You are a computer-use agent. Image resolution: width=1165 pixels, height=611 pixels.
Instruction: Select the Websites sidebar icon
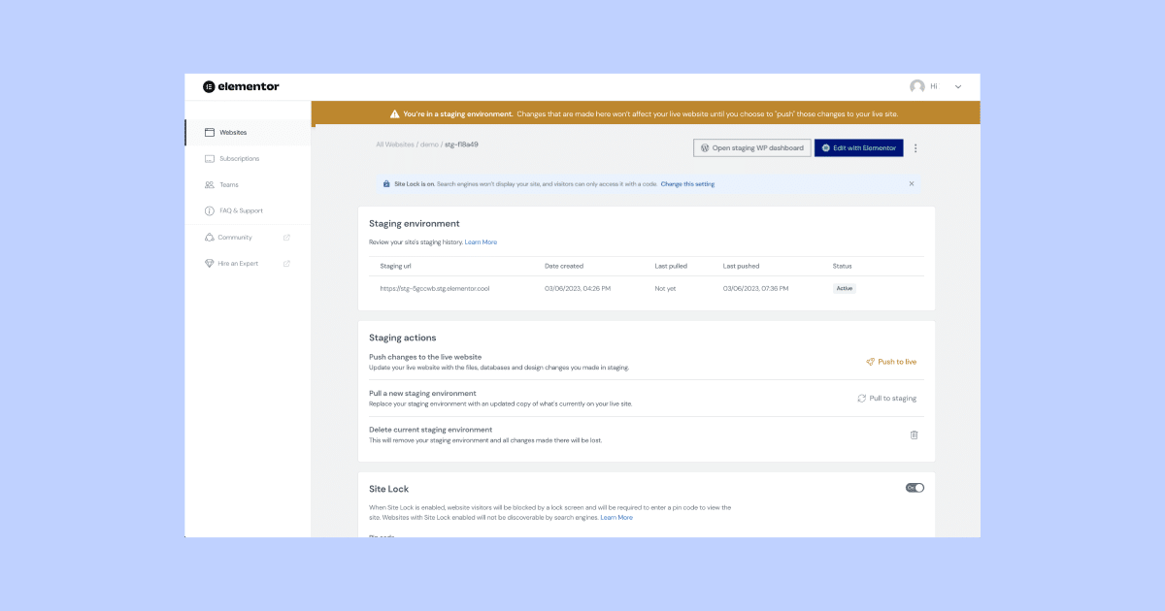coord(209,132)
